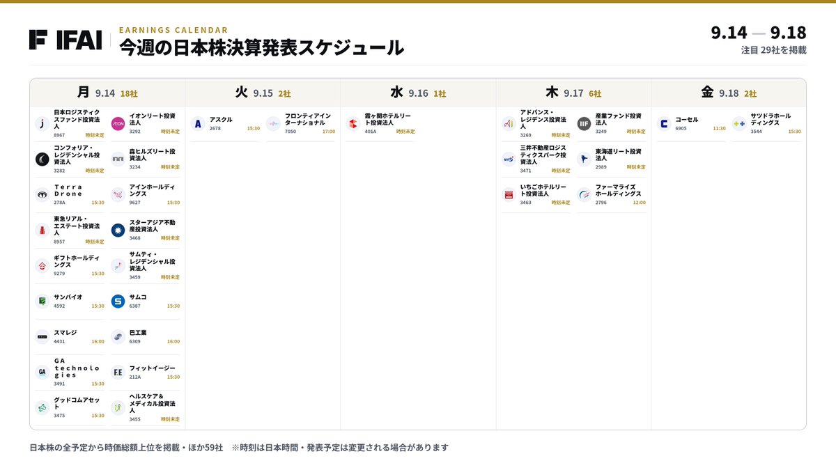Click the いちごホテルリート投資法人 red logo
836x470 pixels.
coord(509,195)
